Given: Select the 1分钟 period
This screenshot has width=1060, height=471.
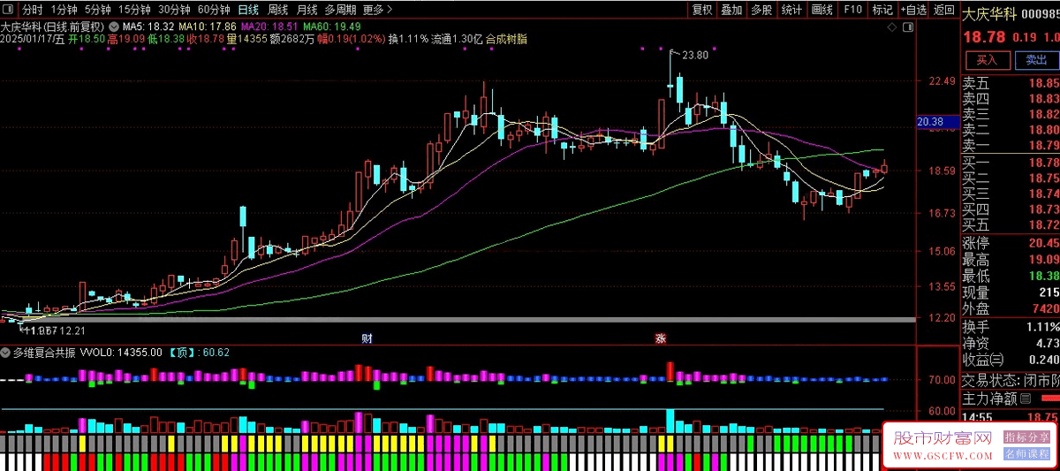Looking at the screenshot, I should pos(64,10).
